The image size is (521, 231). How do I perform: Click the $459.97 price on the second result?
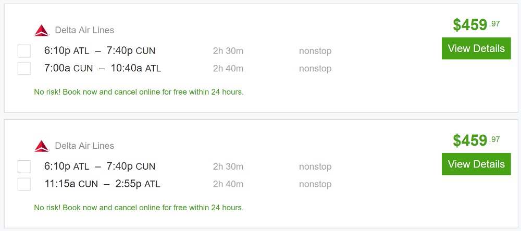tap(476, 140)
